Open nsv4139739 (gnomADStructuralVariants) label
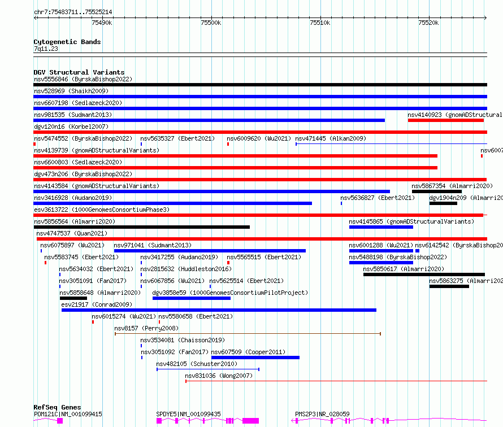 pos(97,150)
